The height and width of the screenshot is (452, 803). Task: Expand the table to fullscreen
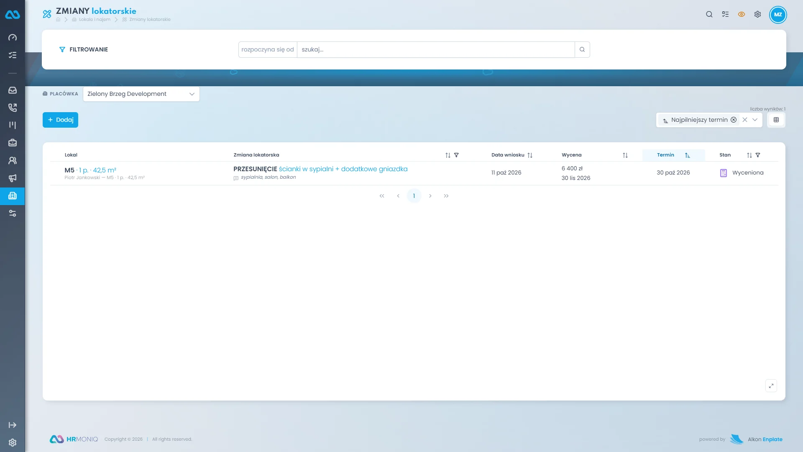click(771, 386)
